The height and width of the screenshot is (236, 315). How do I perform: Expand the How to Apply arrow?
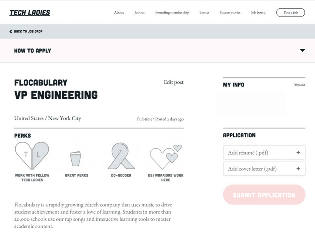click(302, 50)
